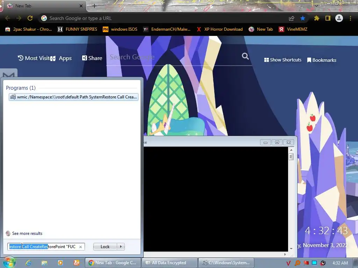Open the New Tab bookmark
The image size is (358, 268).
[261, 29]
